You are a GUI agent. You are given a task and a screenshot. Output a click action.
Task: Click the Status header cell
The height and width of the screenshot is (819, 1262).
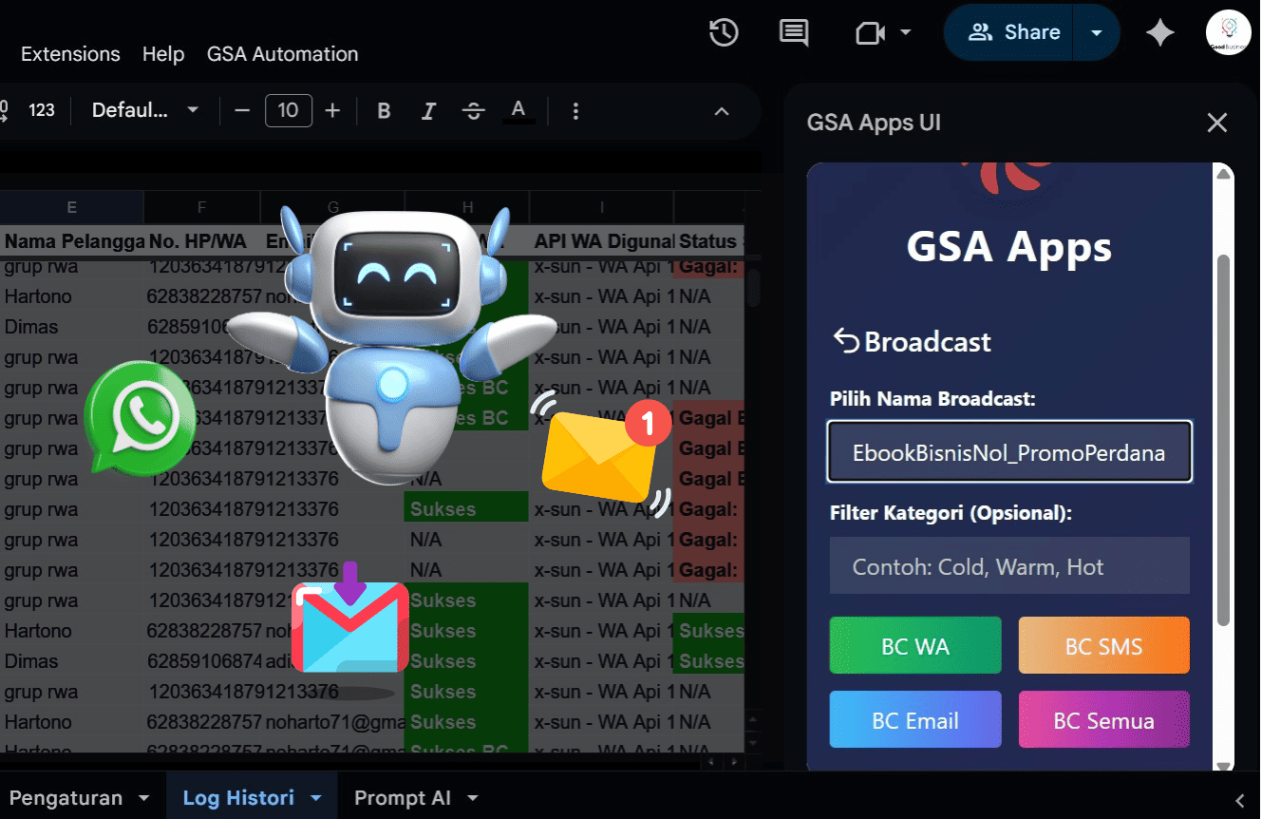[x=709, y=241]
